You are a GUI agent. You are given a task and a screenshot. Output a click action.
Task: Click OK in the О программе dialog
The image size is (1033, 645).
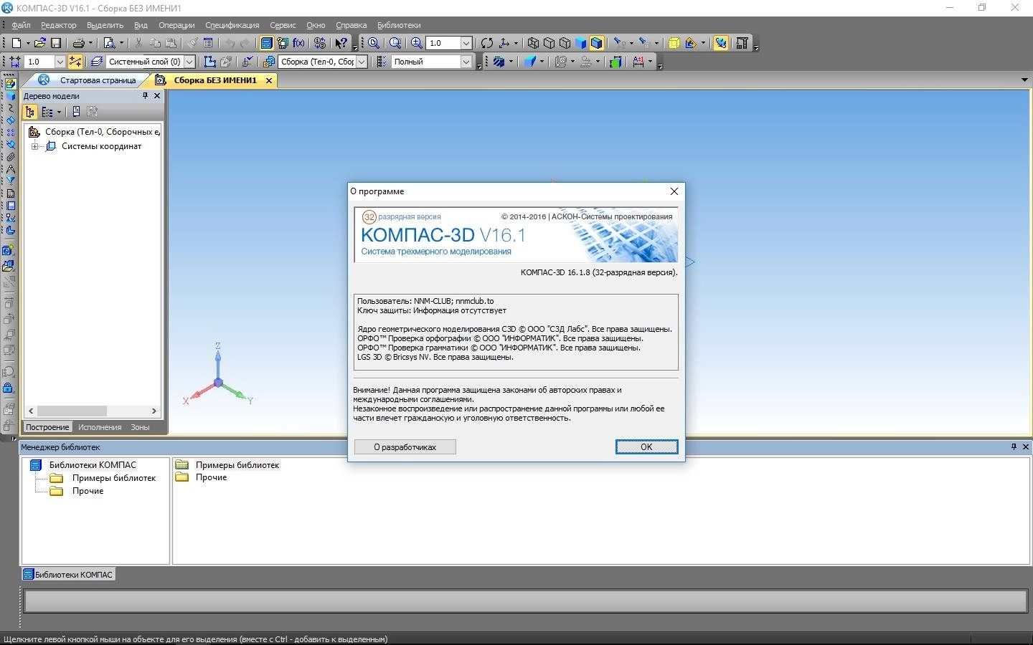tap(646, 446)
